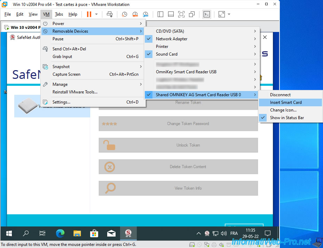Screen dimensions: 323x248
Task: Switch to the Win 10 v2004 VM tab
Action: coord(22,27)
